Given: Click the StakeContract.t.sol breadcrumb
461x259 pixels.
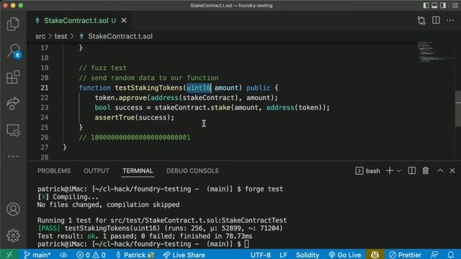Looking at the screenshot, I should [x=120, y=37].
